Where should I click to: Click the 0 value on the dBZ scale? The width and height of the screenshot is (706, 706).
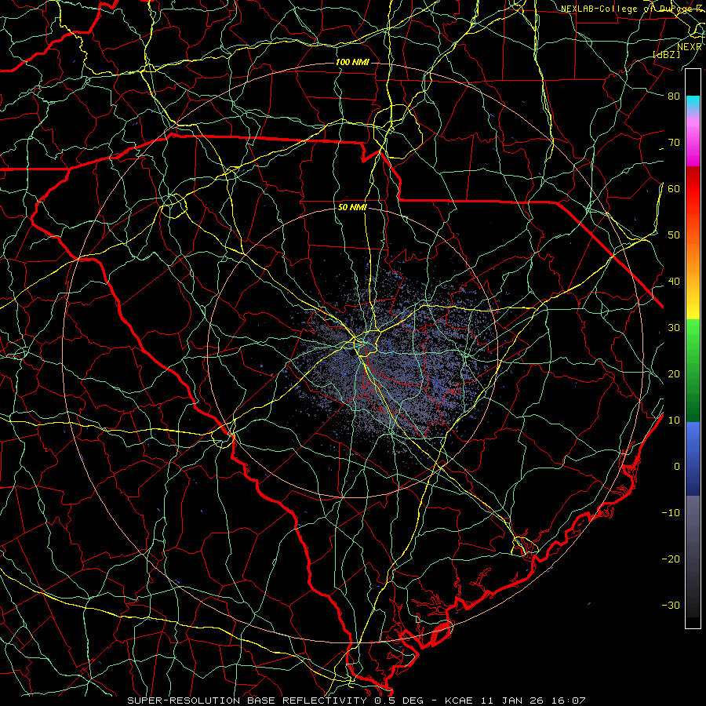point(677,467)
